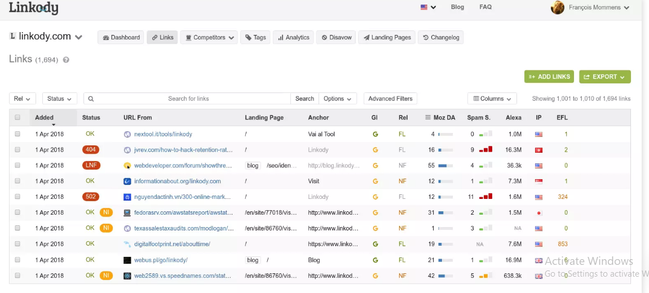The width and height of the screenshot is (649, 293).
Task: Click the orange NI badge on fedorasrv.com row
Action: click(x=106, y=213)
